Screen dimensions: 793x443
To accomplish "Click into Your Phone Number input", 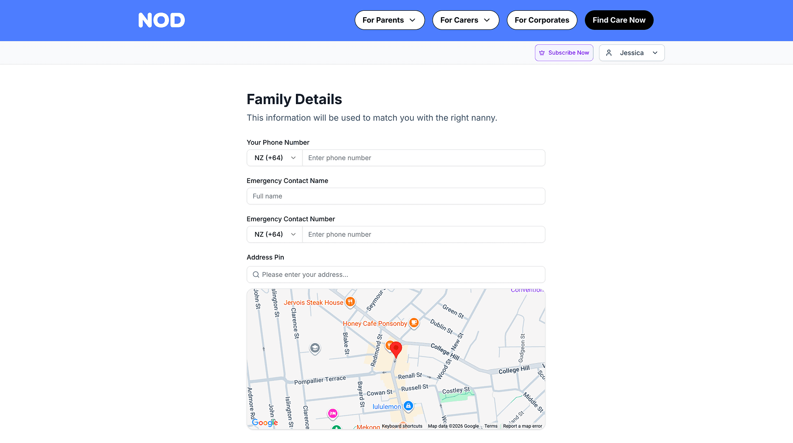I will [x=423, y=158].
